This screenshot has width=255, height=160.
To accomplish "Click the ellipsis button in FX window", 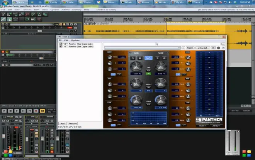I will point(223,44).
